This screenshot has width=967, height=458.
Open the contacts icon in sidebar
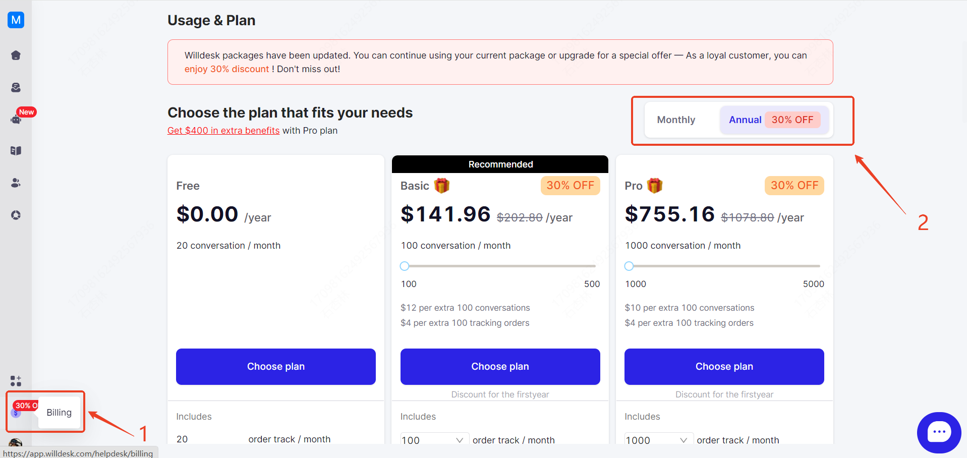click(16, 183)
